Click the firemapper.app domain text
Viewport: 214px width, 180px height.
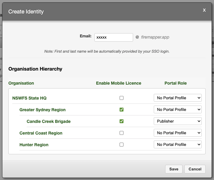155,37
